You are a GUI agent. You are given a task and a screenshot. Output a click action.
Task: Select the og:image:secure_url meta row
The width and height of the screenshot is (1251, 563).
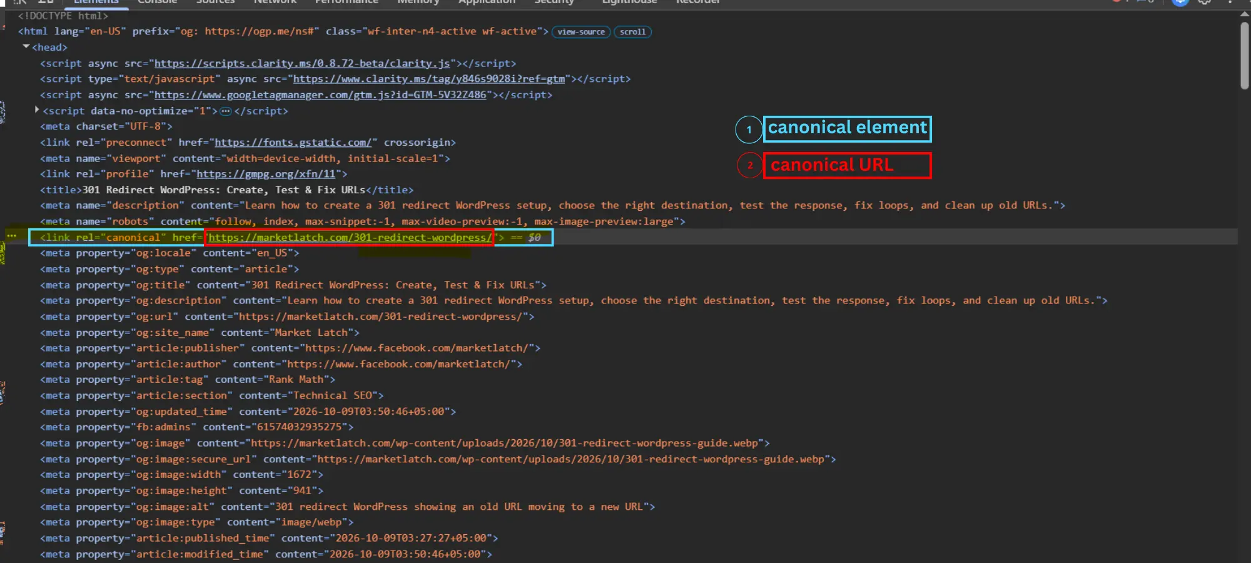point(438,459)
